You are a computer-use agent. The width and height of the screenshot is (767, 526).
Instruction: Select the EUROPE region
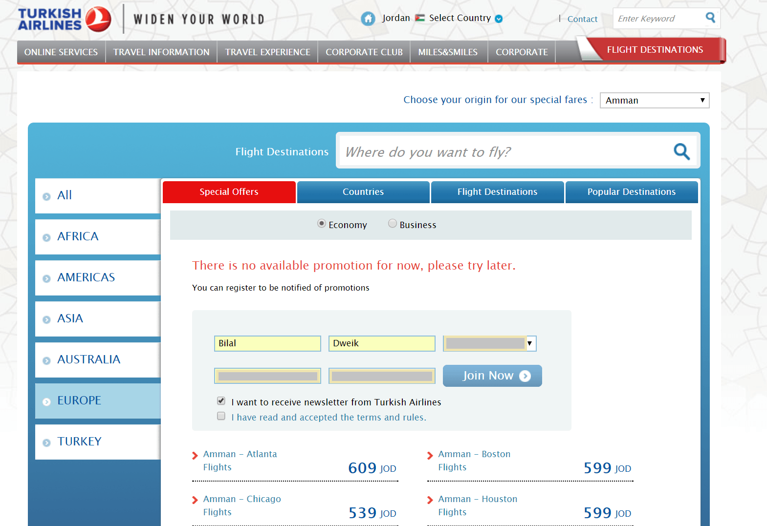98,401
